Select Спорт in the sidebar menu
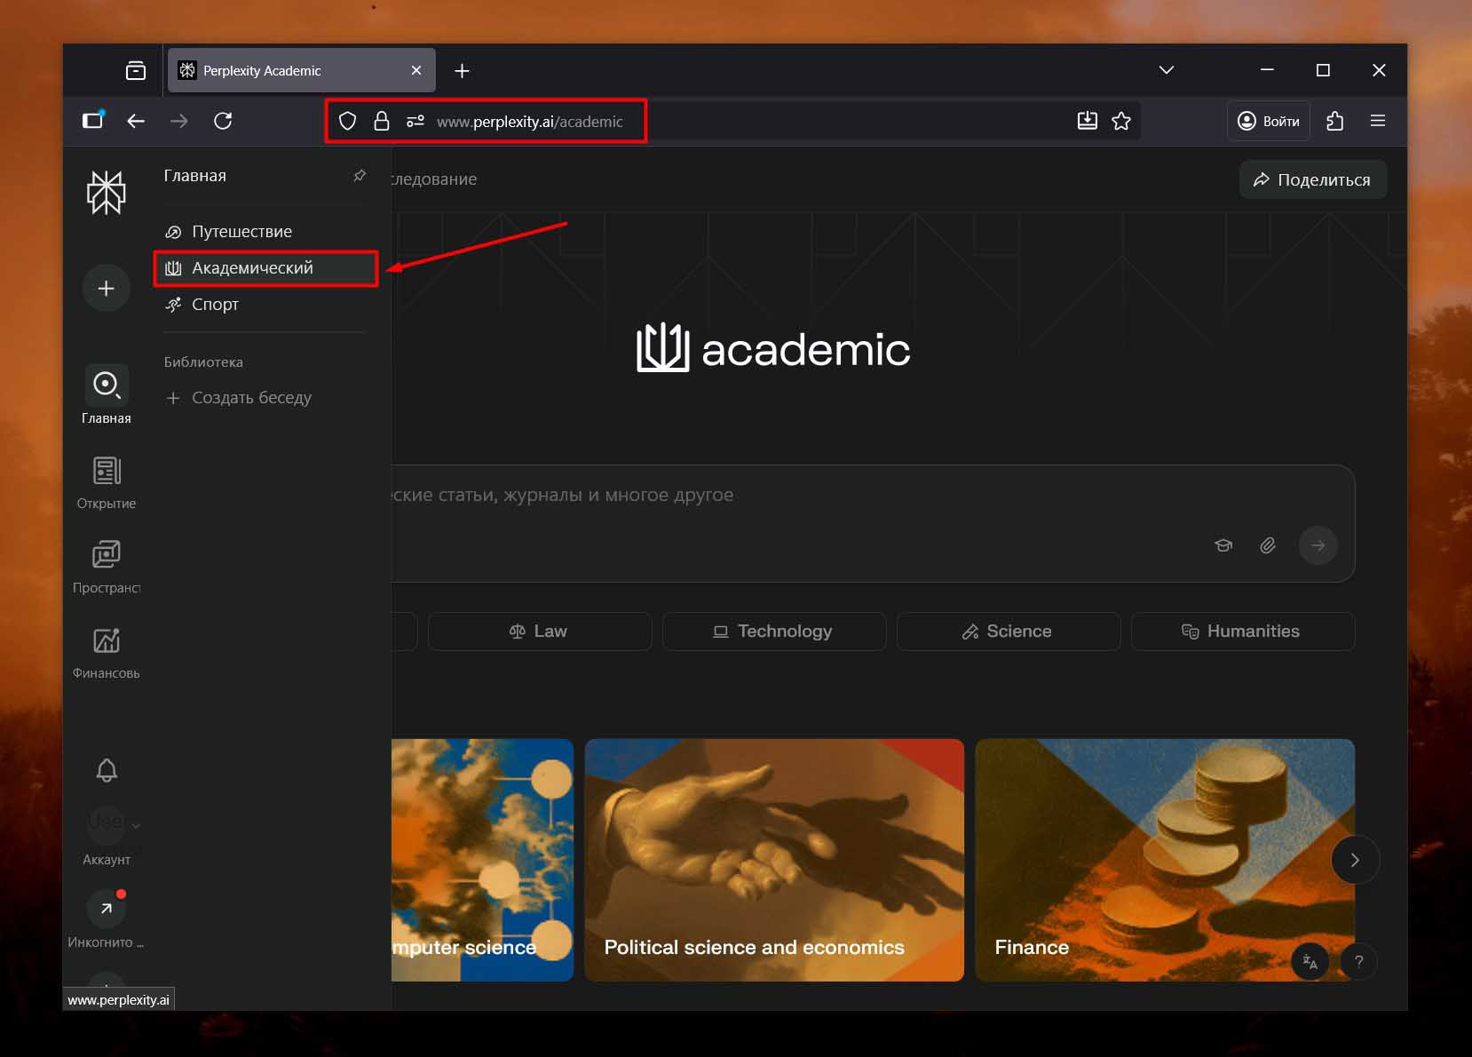Screen dimensions: 1472x1057 pyautogui.click(x=215, y=305)
